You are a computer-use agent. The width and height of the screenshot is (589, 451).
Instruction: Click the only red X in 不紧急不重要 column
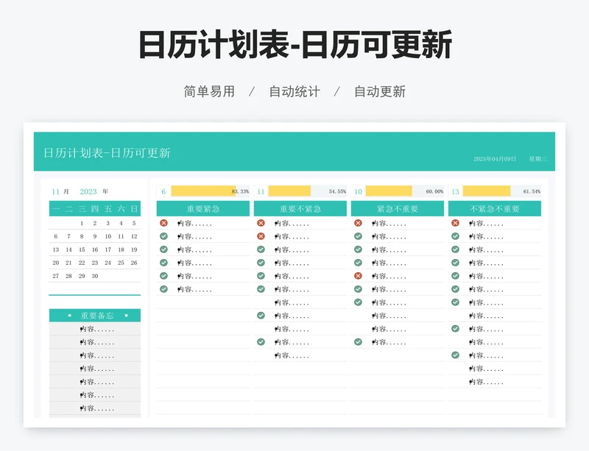(455, 223)
